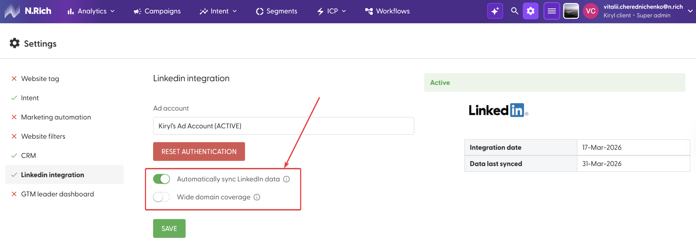Click the LinkedIn logo
Screen dimensions: 696x250
[x=499, y=110]
